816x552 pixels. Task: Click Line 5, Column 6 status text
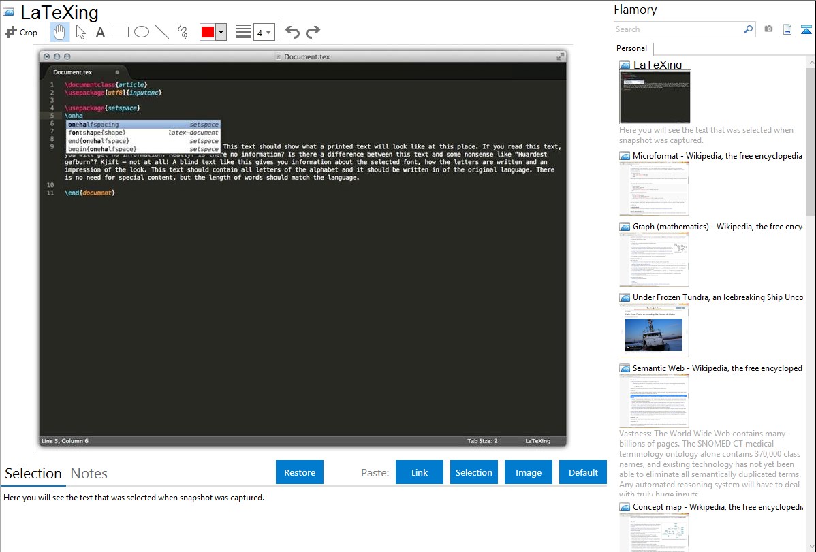(x=65, y=441)
